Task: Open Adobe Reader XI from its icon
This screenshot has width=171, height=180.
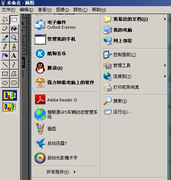Action: coord(40,99)
